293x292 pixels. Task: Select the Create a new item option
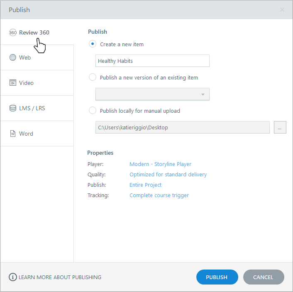[93, 44]
